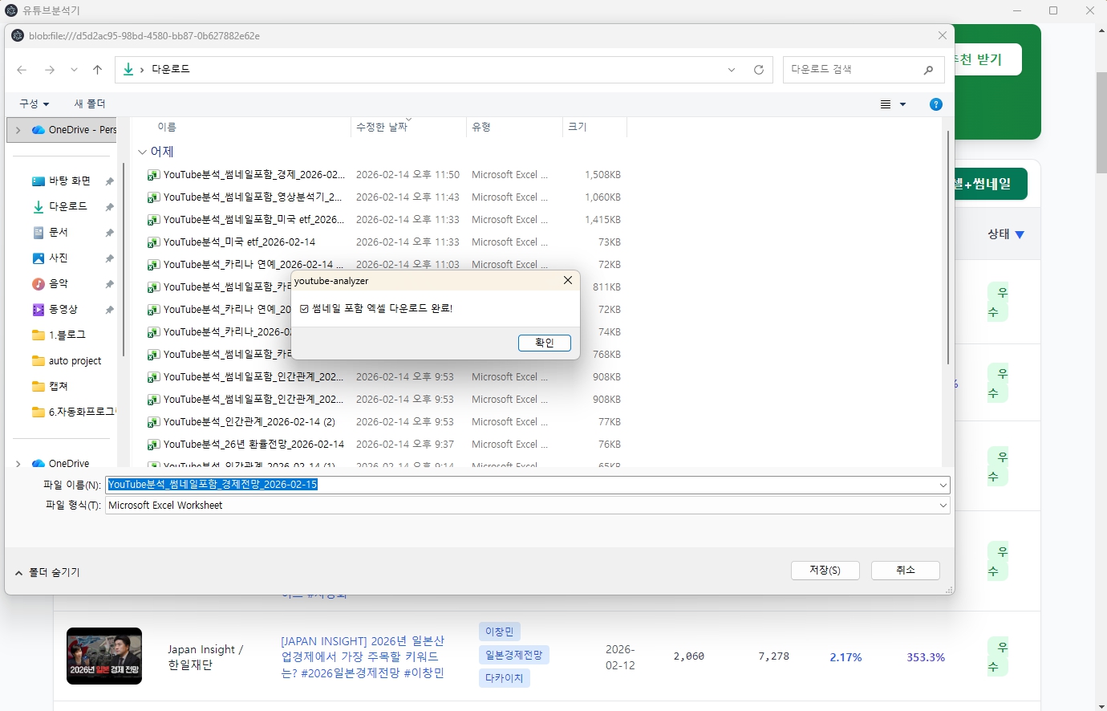Click 새 폴더 in toolbar

90,104
